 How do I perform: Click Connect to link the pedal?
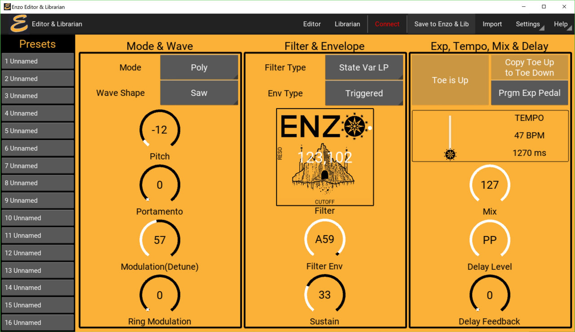click(x=387, y=24)
